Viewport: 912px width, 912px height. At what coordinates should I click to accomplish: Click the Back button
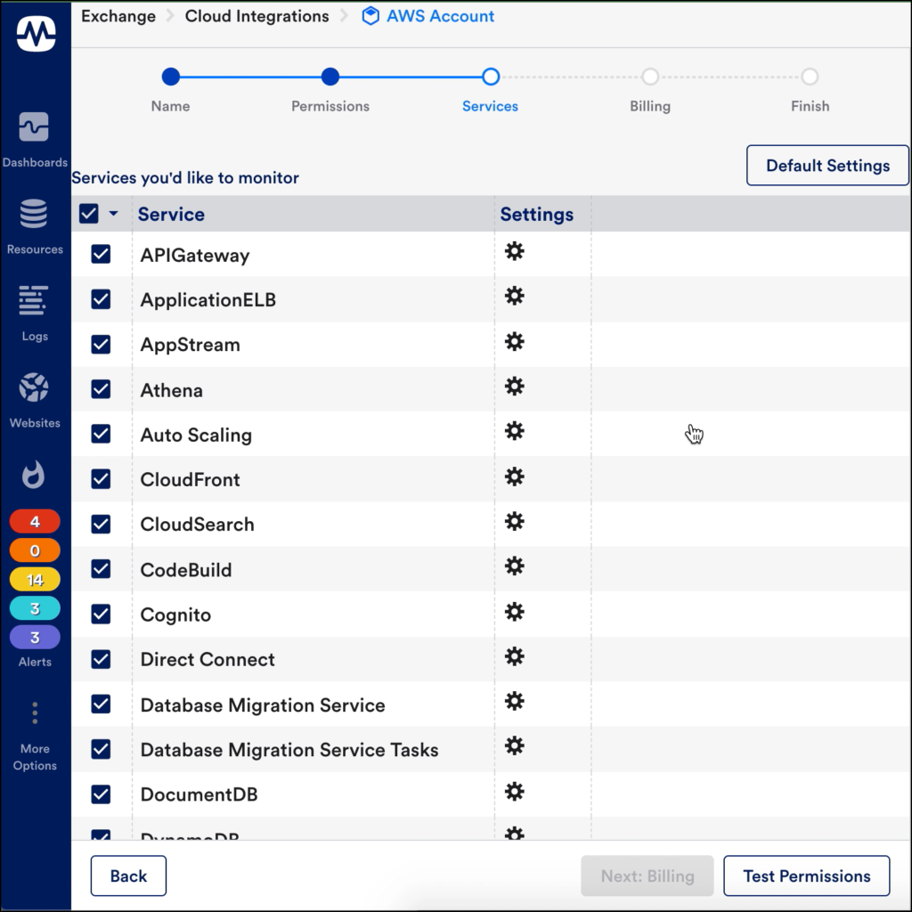point(128,876)
